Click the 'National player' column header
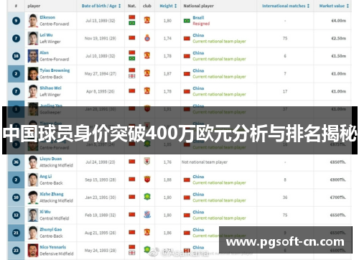Viewport: 359px width, 260px height. pos(199,6)
